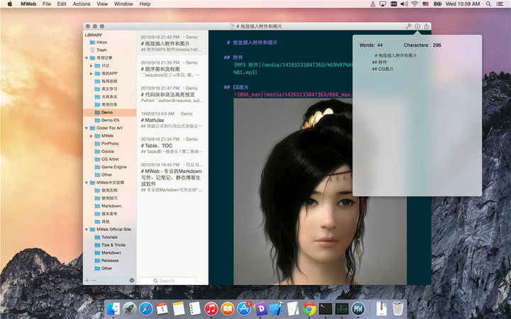Open the Edit menu
The width and height of the screenshot is (511, 319).
click(62, 4)
